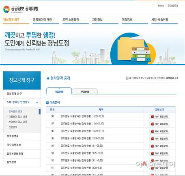
Task: Open the 세입·세출현황 navigation menu
Action: click(x=160, y=20)
